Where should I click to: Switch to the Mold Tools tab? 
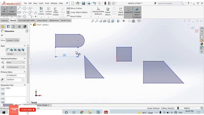(66, 20)
